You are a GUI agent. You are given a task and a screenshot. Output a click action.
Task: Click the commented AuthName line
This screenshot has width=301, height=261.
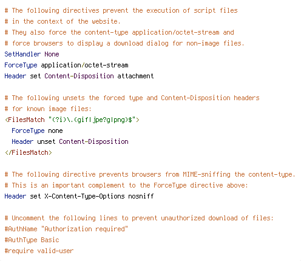[66, 229]
